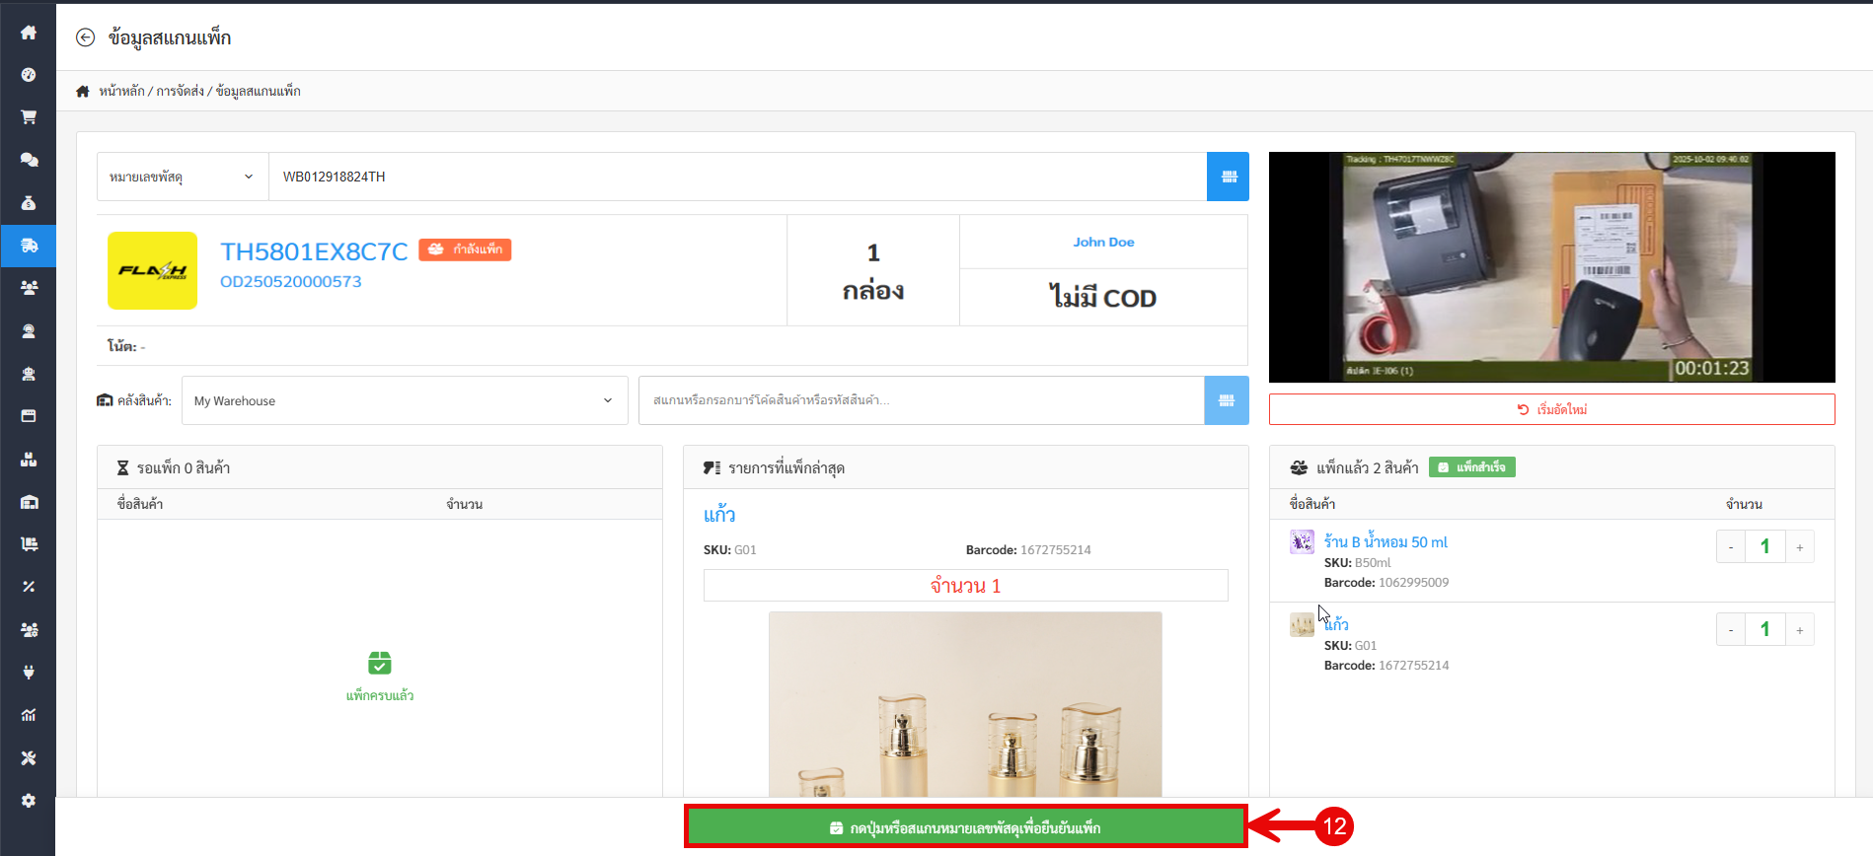Increase quantity of ร้าน B น้ำหอม 50 ml

[x=1799, y=547]
